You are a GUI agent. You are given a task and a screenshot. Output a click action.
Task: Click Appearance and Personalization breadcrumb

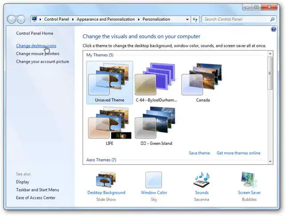pos(106,19)
